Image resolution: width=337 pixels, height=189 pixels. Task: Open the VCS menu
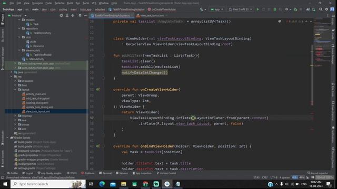(x=94, y=3)
